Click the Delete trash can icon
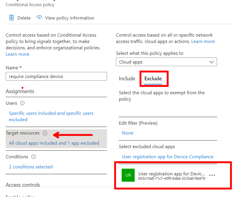236x197 pixels. (x=11, y=18)
